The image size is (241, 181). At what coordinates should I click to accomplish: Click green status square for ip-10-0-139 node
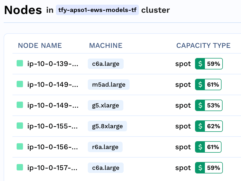pyautogui.click(x=20, y=63)
